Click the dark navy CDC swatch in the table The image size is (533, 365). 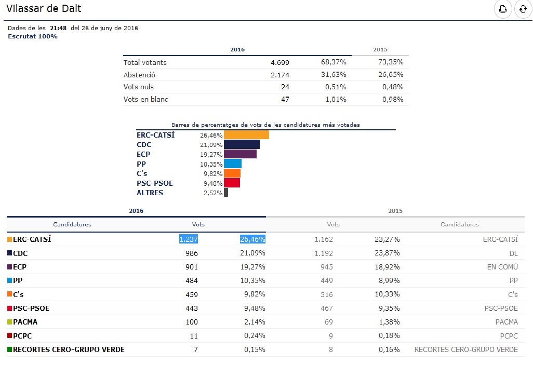[9, 253]
